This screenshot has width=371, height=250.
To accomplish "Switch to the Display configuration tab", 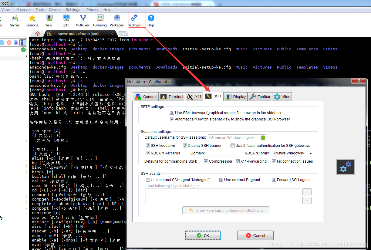I will [235, 97].
